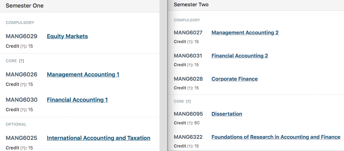
Task: Click credit help [?] under Management Accounting 1
Action: 23,85
